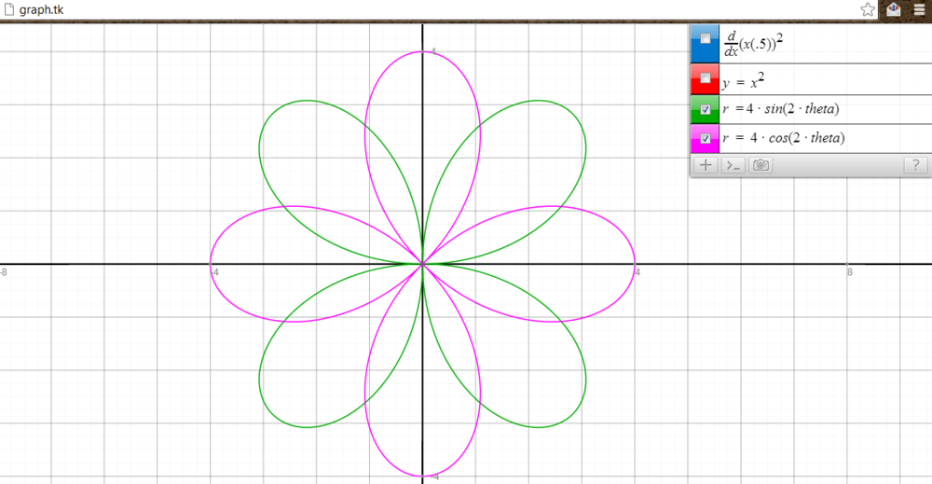Enable the y = x² graph checkbox

[x=706, y=77]
